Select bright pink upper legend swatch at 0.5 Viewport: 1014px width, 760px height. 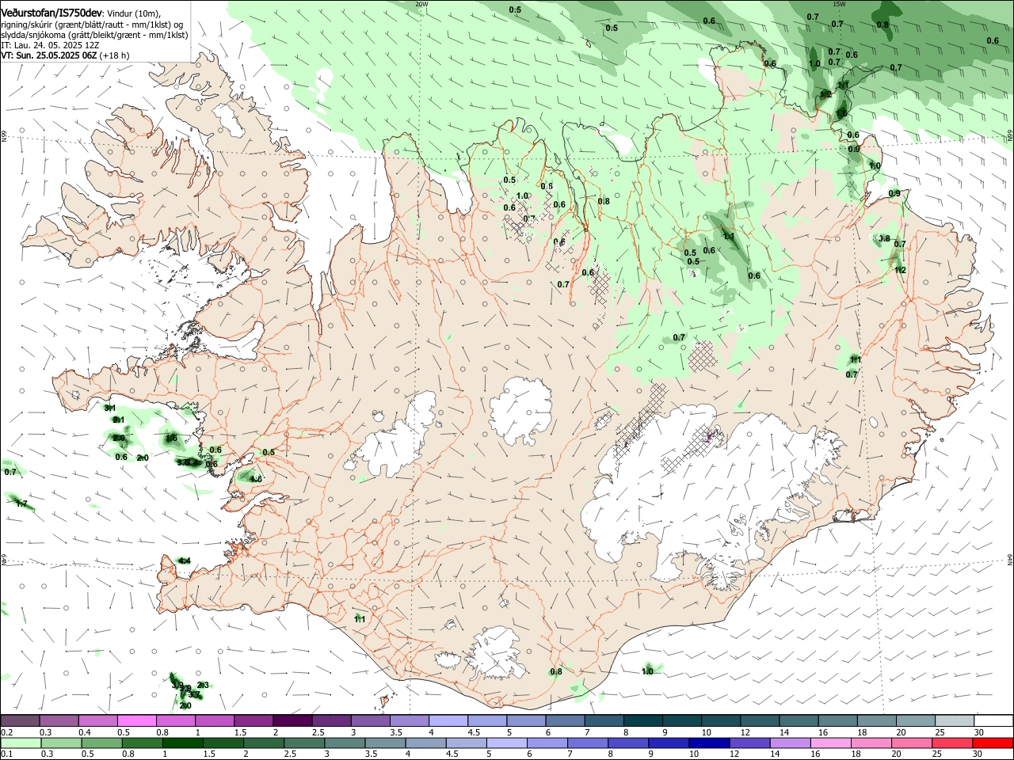point(136,720)
